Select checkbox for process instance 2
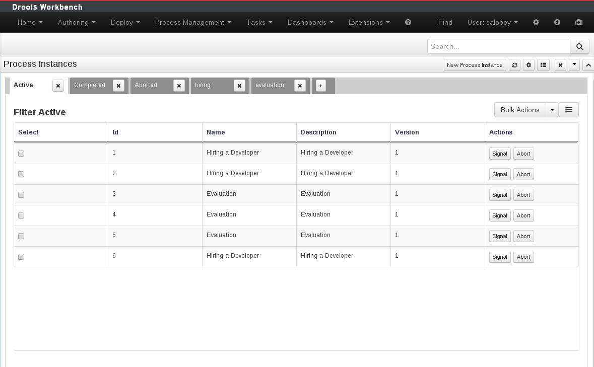The image size is (594, 367). pyautogui.click(x=21, y=174)
